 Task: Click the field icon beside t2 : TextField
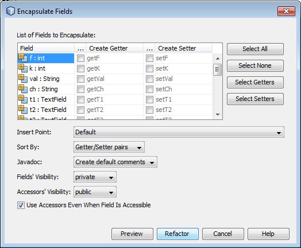click(23, 110)
